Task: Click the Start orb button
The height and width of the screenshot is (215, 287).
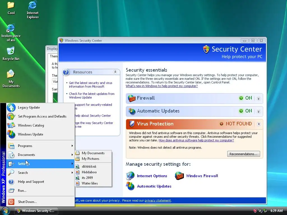Action: click(6, 211)
